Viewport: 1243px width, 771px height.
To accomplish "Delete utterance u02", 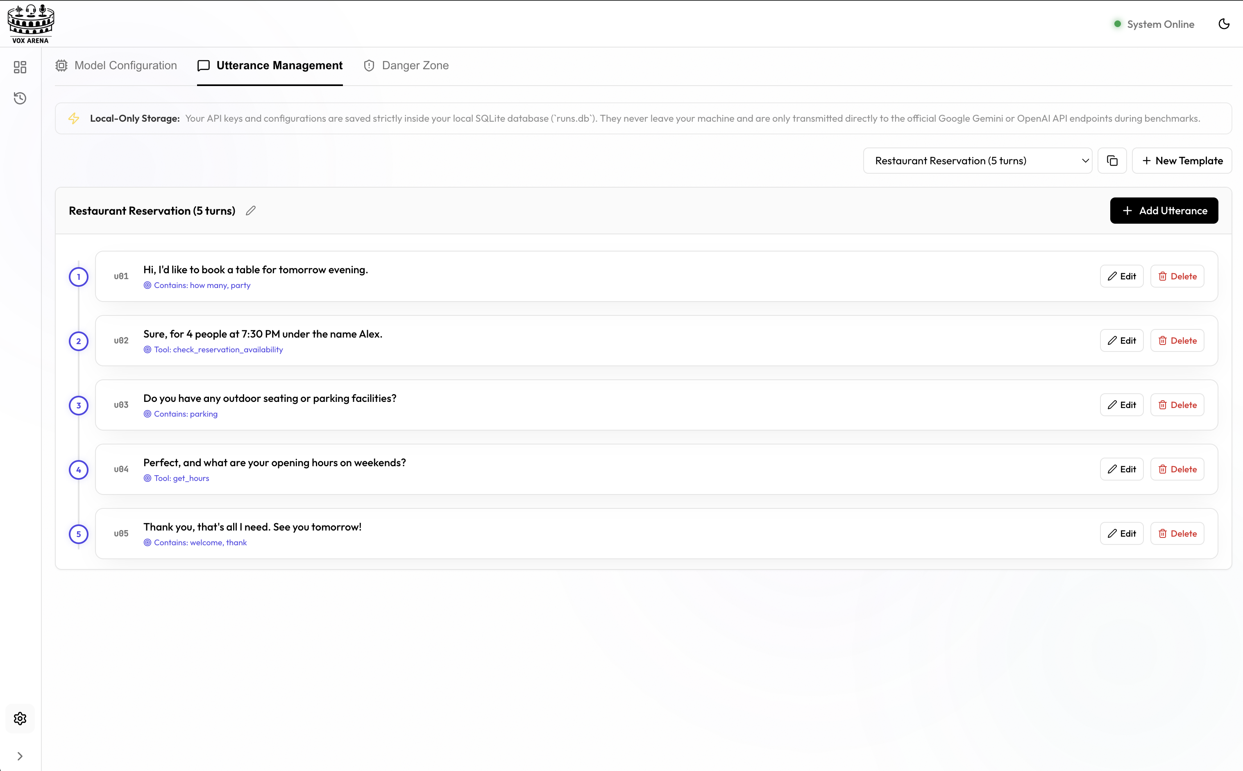I will tap(1177, 340).
